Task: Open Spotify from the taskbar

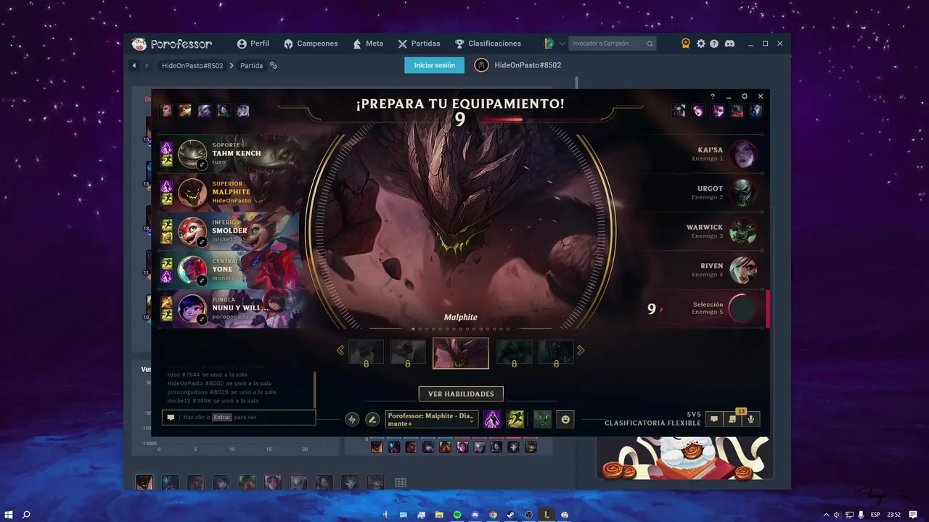Action: (x=457, y=515)
